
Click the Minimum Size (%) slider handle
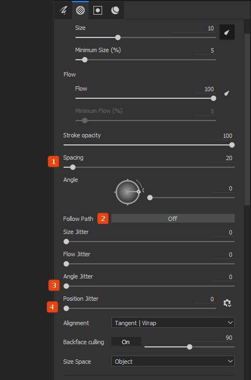pyautogui.click(x=85, y=60)
